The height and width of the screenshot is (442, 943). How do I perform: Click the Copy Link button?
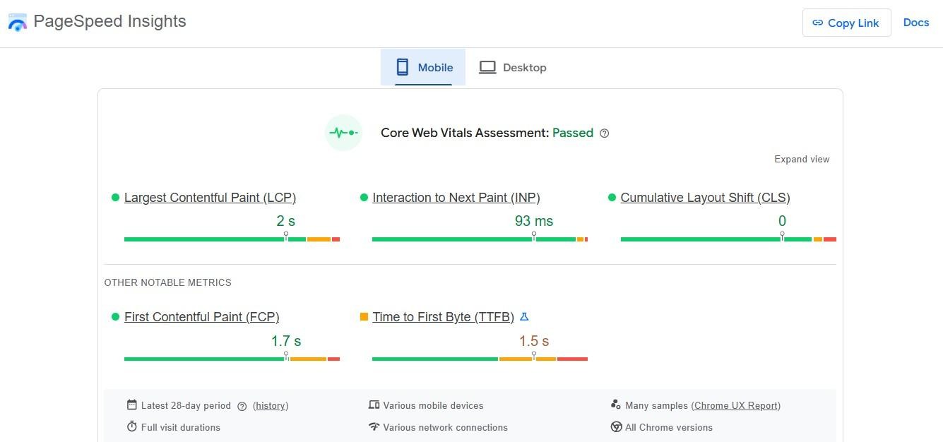click(x=846, y=23)
